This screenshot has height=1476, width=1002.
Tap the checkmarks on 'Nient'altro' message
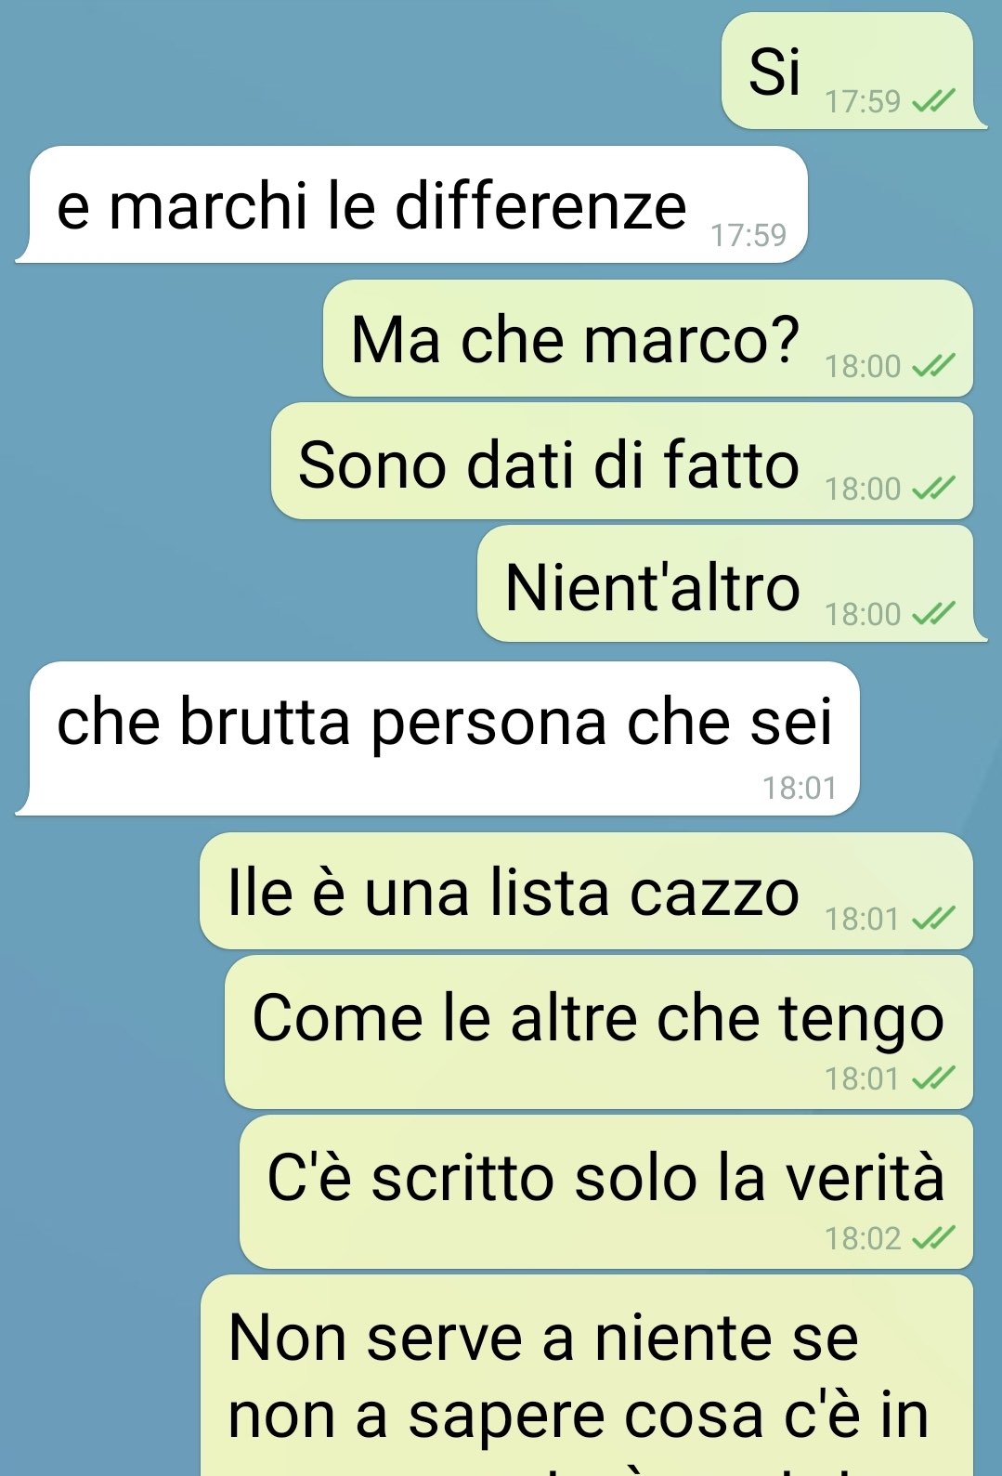[933, 614]
